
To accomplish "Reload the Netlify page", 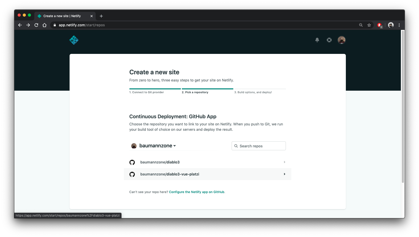I will [36, 25].
